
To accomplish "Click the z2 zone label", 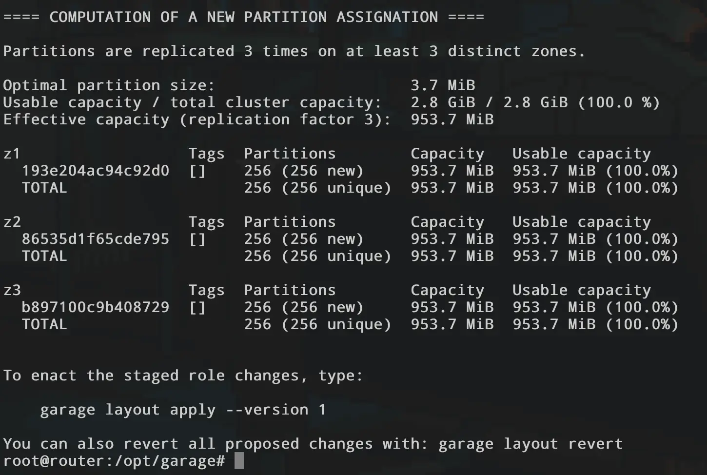I will pyautogui.click(x=12, y=222).
